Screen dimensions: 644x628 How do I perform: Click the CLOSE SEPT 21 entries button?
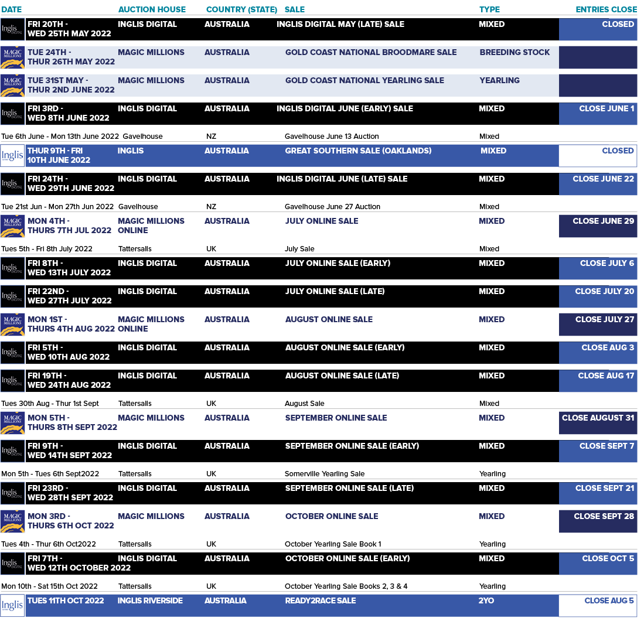(598, 493)
